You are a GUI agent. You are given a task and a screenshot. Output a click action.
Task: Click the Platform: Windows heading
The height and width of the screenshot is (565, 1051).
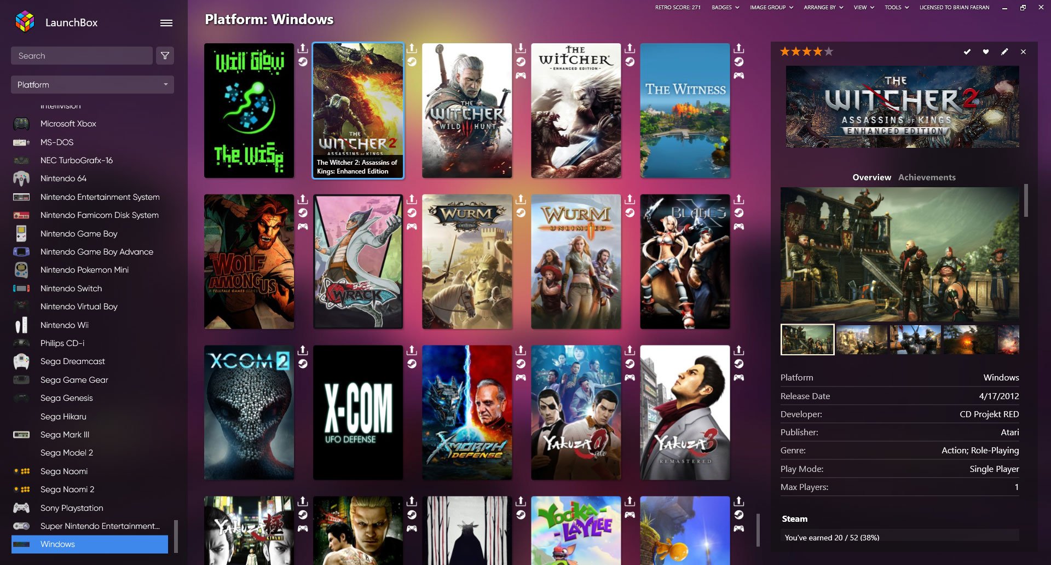coord(269,20)
